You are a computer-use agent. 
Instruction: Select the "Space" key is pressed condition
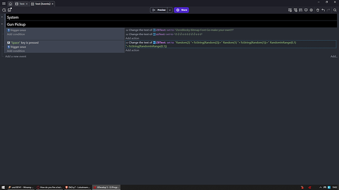[25, 43]
